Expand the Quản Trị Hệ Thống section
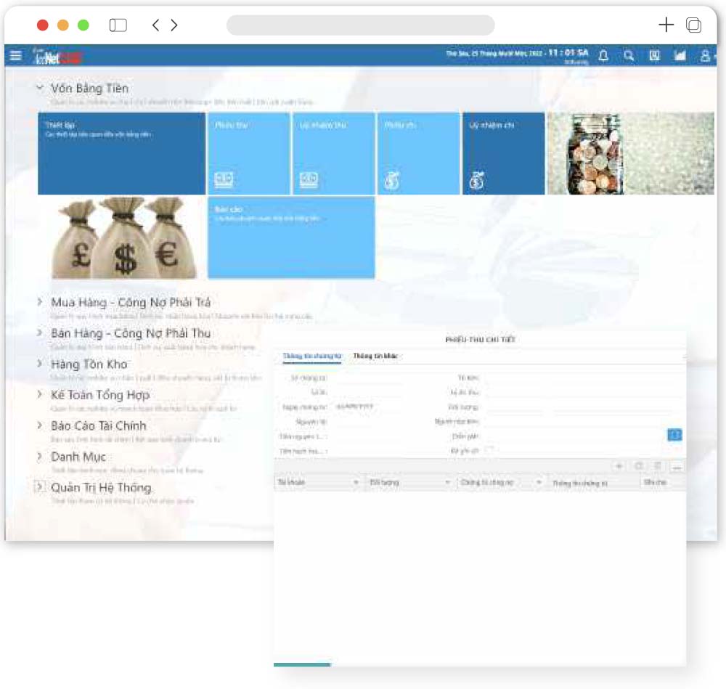726x689 pixels. (40, 486)
